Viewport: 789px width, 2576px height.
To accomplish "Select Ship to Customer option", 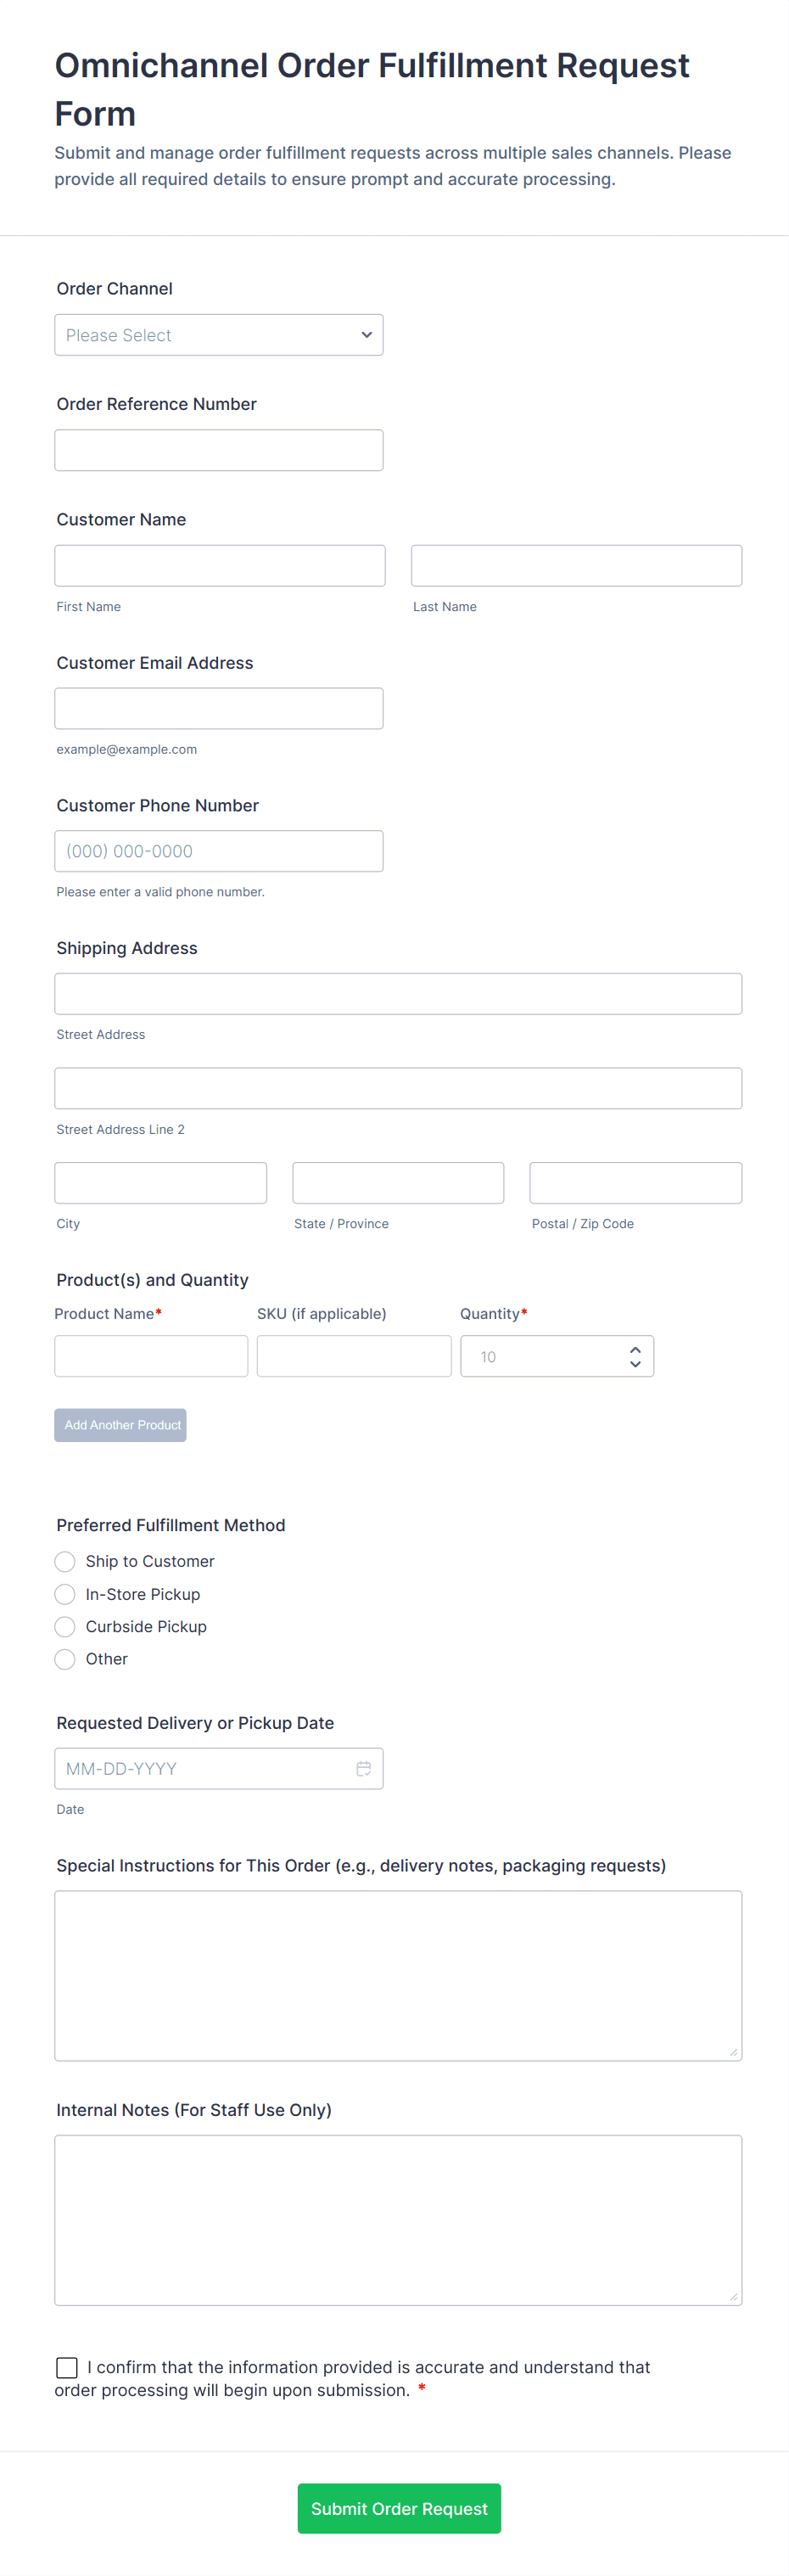I will 65,1561.
